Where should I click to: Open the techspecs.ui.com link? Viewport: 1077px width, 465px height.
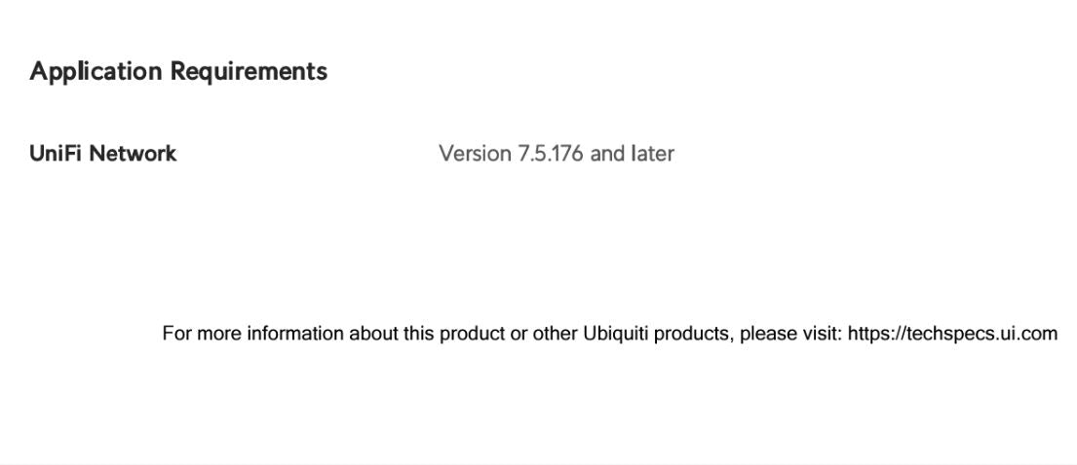pos(952,334)
